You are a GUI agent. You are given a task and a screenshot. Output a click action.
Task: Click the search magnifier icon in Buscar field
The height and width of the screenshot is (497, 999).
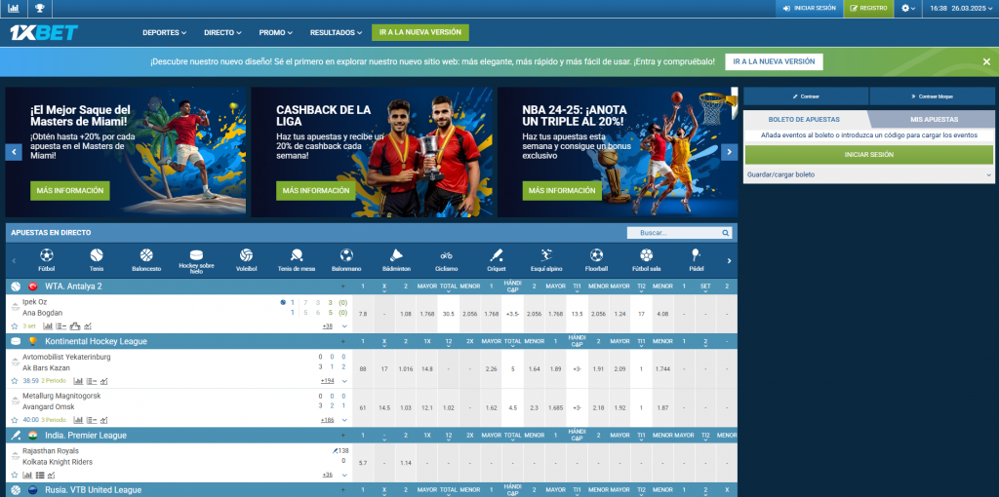pos(725,233)
